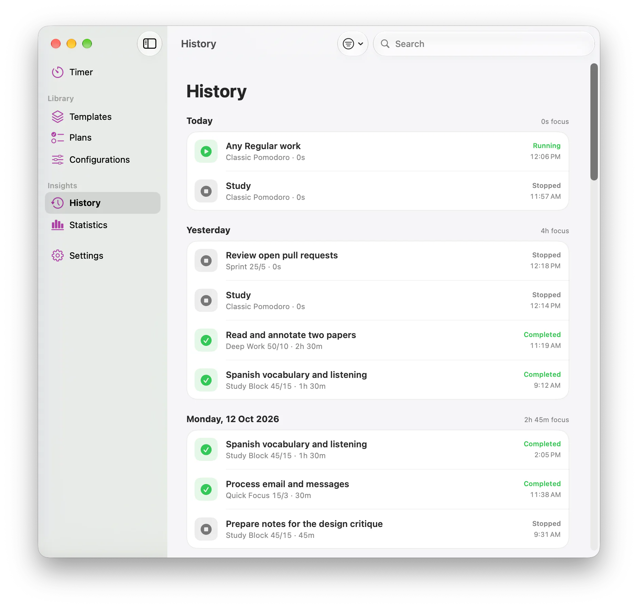Select the Running status label
Viewport: 638px width, 608px height.
click(547, 146)
